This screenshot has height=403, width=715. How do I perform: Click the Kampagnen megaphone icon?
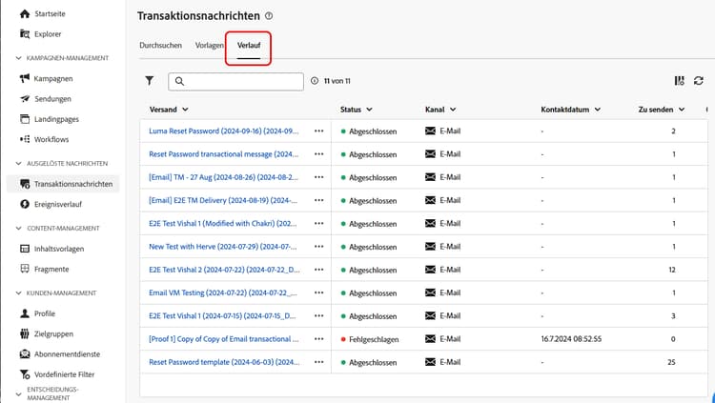25,78
